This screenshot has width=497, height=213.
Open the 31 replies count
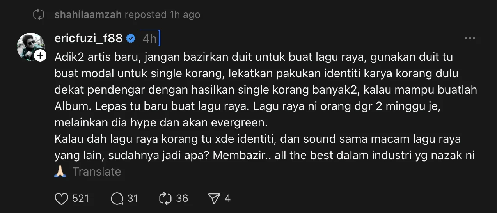(133, 199)
